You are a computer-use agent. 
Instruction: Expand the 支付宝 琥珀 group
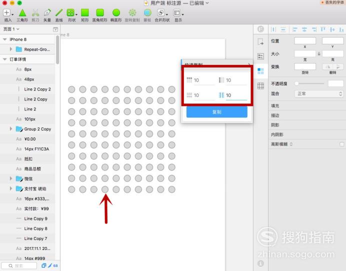coord(11,188)
